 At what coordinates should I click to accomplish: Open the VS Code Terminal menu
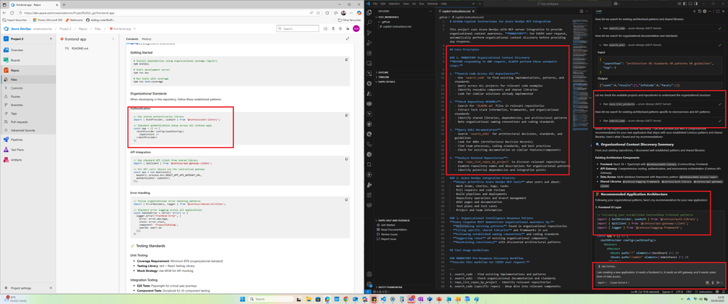(x=433, y=3)
